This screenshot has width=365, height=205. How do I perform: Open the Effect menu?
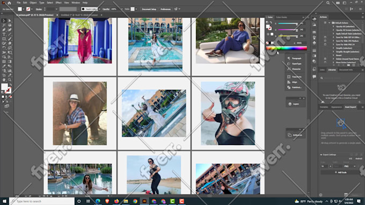59,3
